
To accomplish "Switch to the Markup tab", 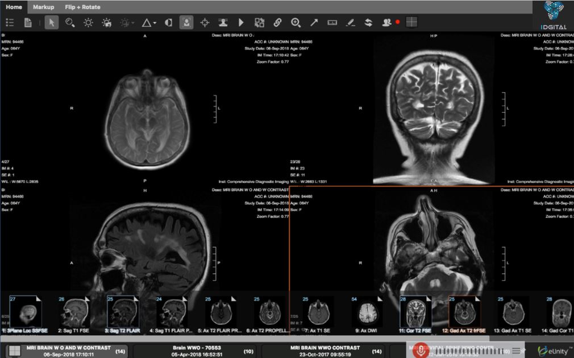I will [43, 7].
